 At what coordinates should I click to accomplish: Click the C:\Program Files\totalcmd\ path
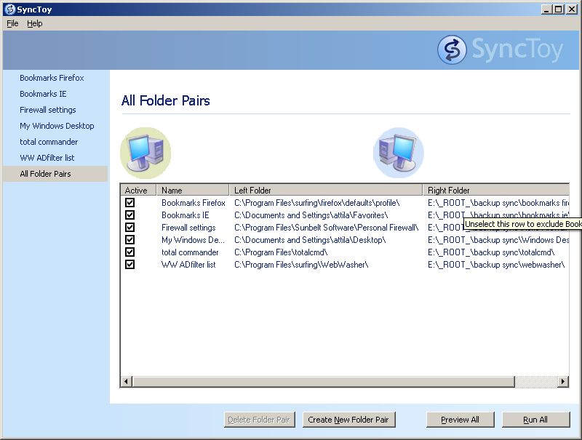click(281, 252)
